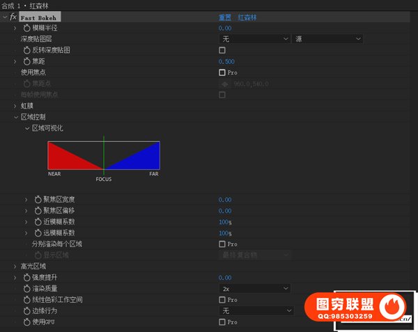Click the 重置 reset button
Screen dimensions: 418x332
tap(224, 17)
